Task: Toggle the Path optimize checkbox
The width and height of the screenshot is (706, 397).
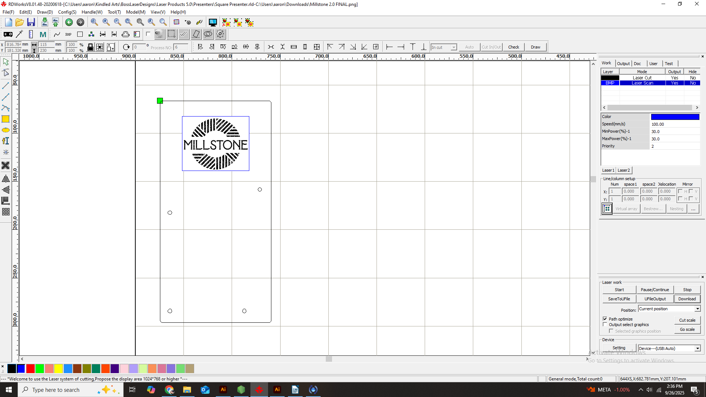Action: [x=605, y=319]
